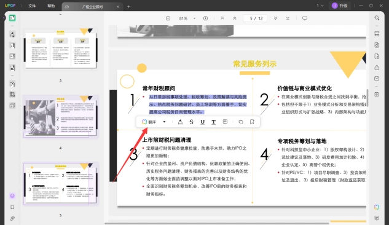The width and height of the screenshot is (389, 225).
Task: Select the page 4 thumbnail
Action: point(61,116)
